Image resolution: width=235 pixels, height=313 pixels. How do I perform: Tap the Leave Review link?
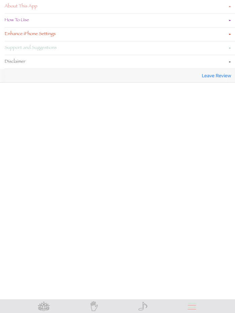click(217, 76)
